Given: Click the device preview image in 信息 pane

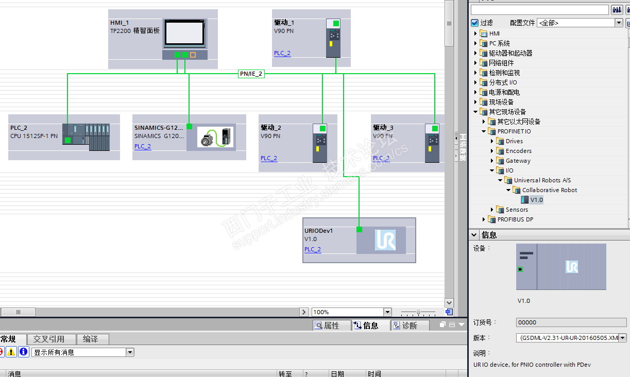Looking at the screenshot, I should coord(561,267).
